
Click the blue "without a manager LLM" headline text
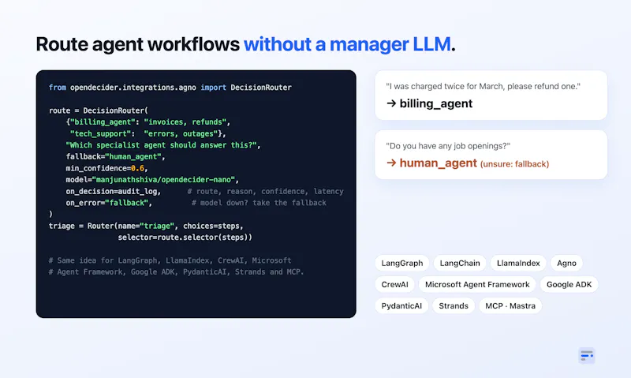[x=347, y=44]
